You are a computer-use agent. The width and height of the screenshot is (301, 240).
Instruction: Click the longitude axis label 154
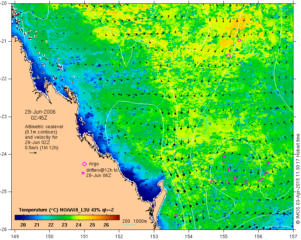[189, 237]
